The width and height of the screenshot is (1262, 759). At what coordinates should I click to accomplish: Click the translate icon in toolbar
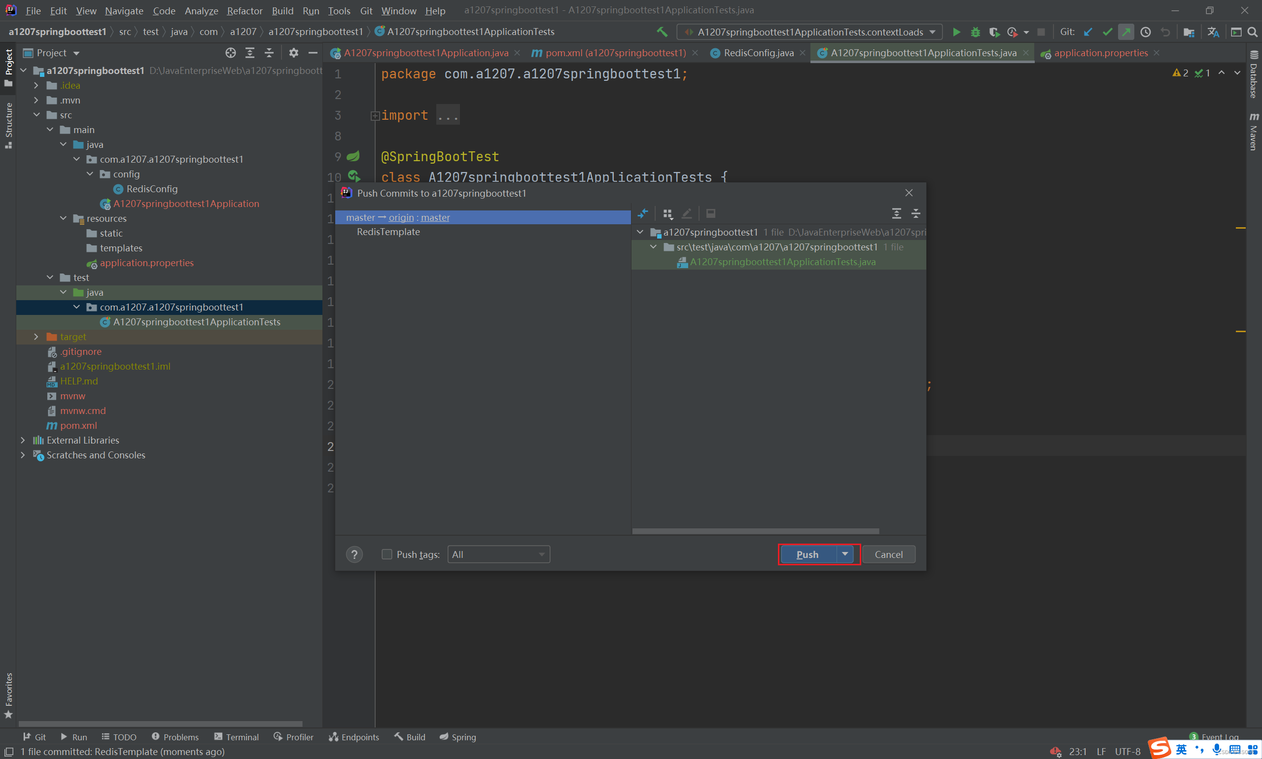(1213, 32)
